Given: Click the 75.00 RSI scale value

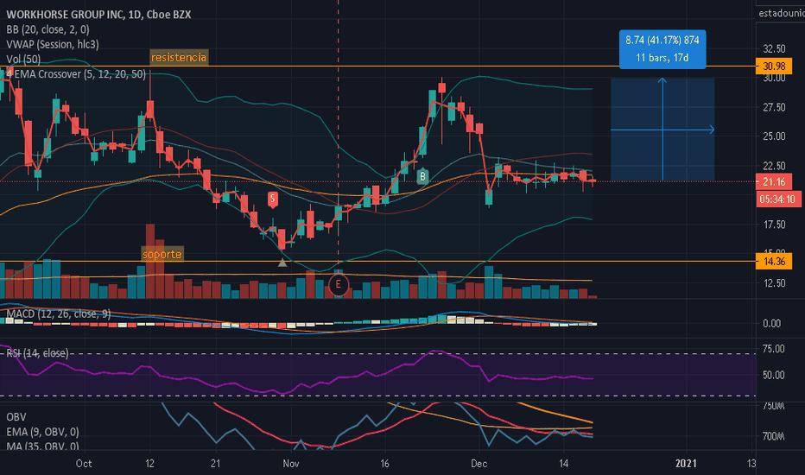Looking at the screenshot, I should pos(774,349).
